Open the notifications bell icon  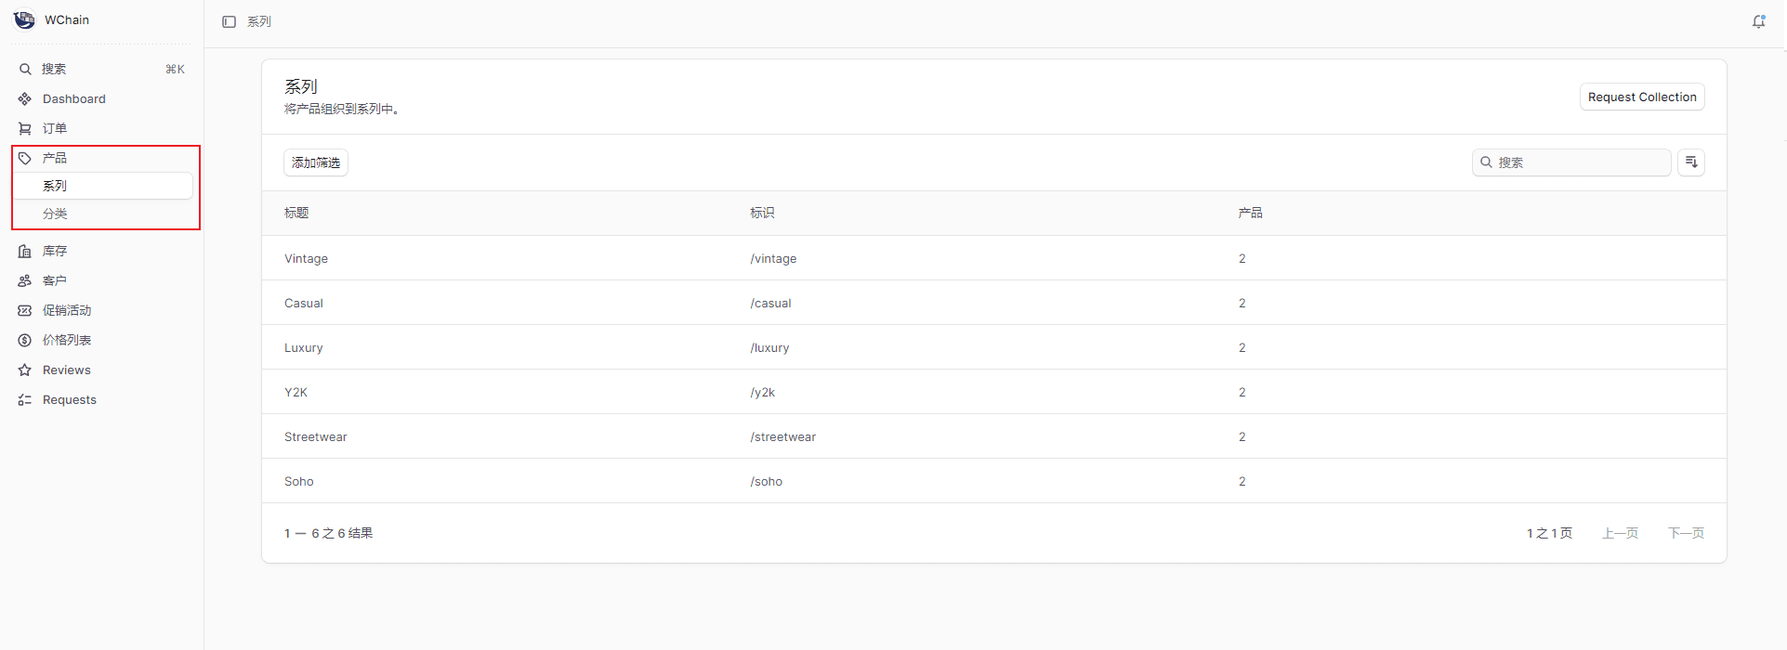[x=1758, y=21]
